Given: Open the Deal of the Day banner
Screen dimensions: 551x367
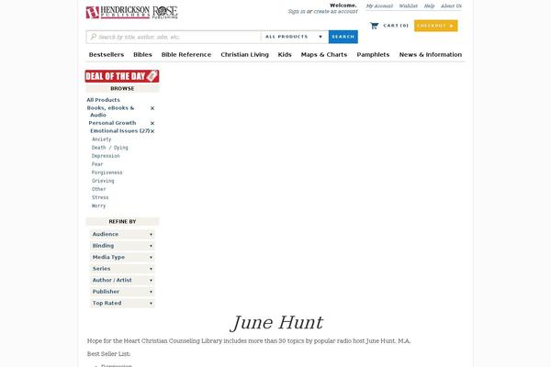Looking at the screenshot, I should click(x=122, y=76).
